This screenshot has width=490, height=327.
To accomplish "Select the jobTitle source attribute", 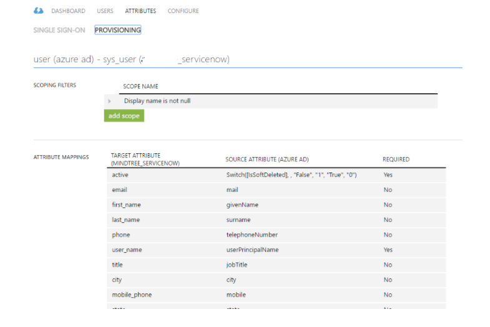I will coord(237,265).
